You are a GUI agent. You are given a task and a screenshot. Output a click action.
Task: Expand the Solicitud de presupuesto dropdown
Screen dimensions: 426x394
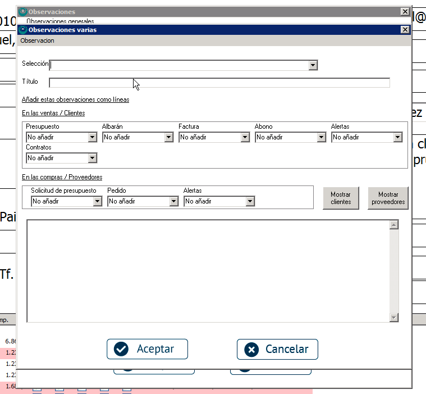point(98,201)
